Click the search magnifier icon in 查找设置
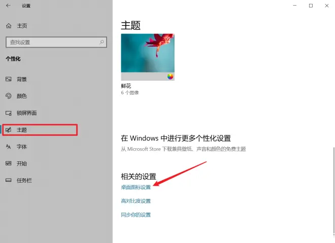This screenshot has width=335, height=243. [x=102, y=42]
